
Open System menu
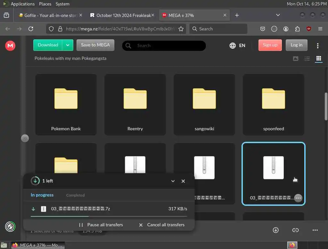tap(62, 4)
